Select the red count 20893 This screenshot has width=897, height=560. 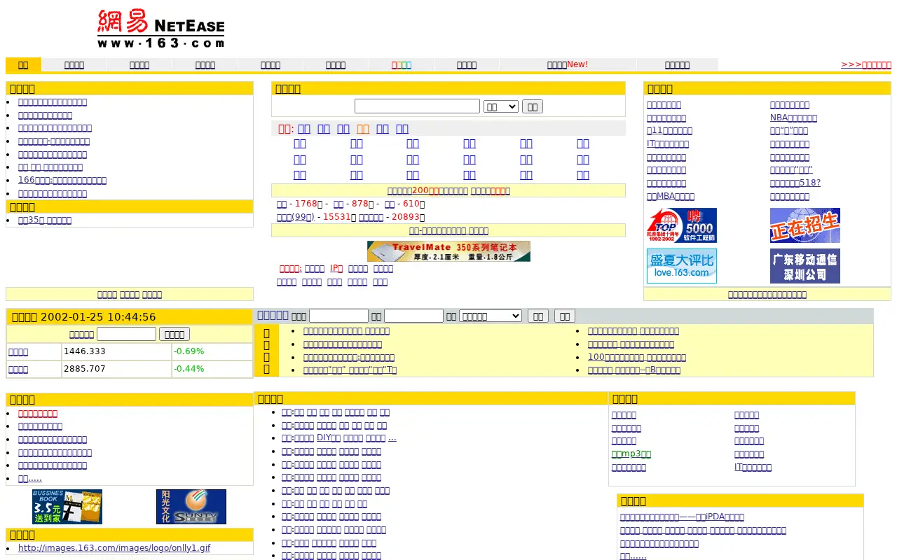click(x=406, y=217)
